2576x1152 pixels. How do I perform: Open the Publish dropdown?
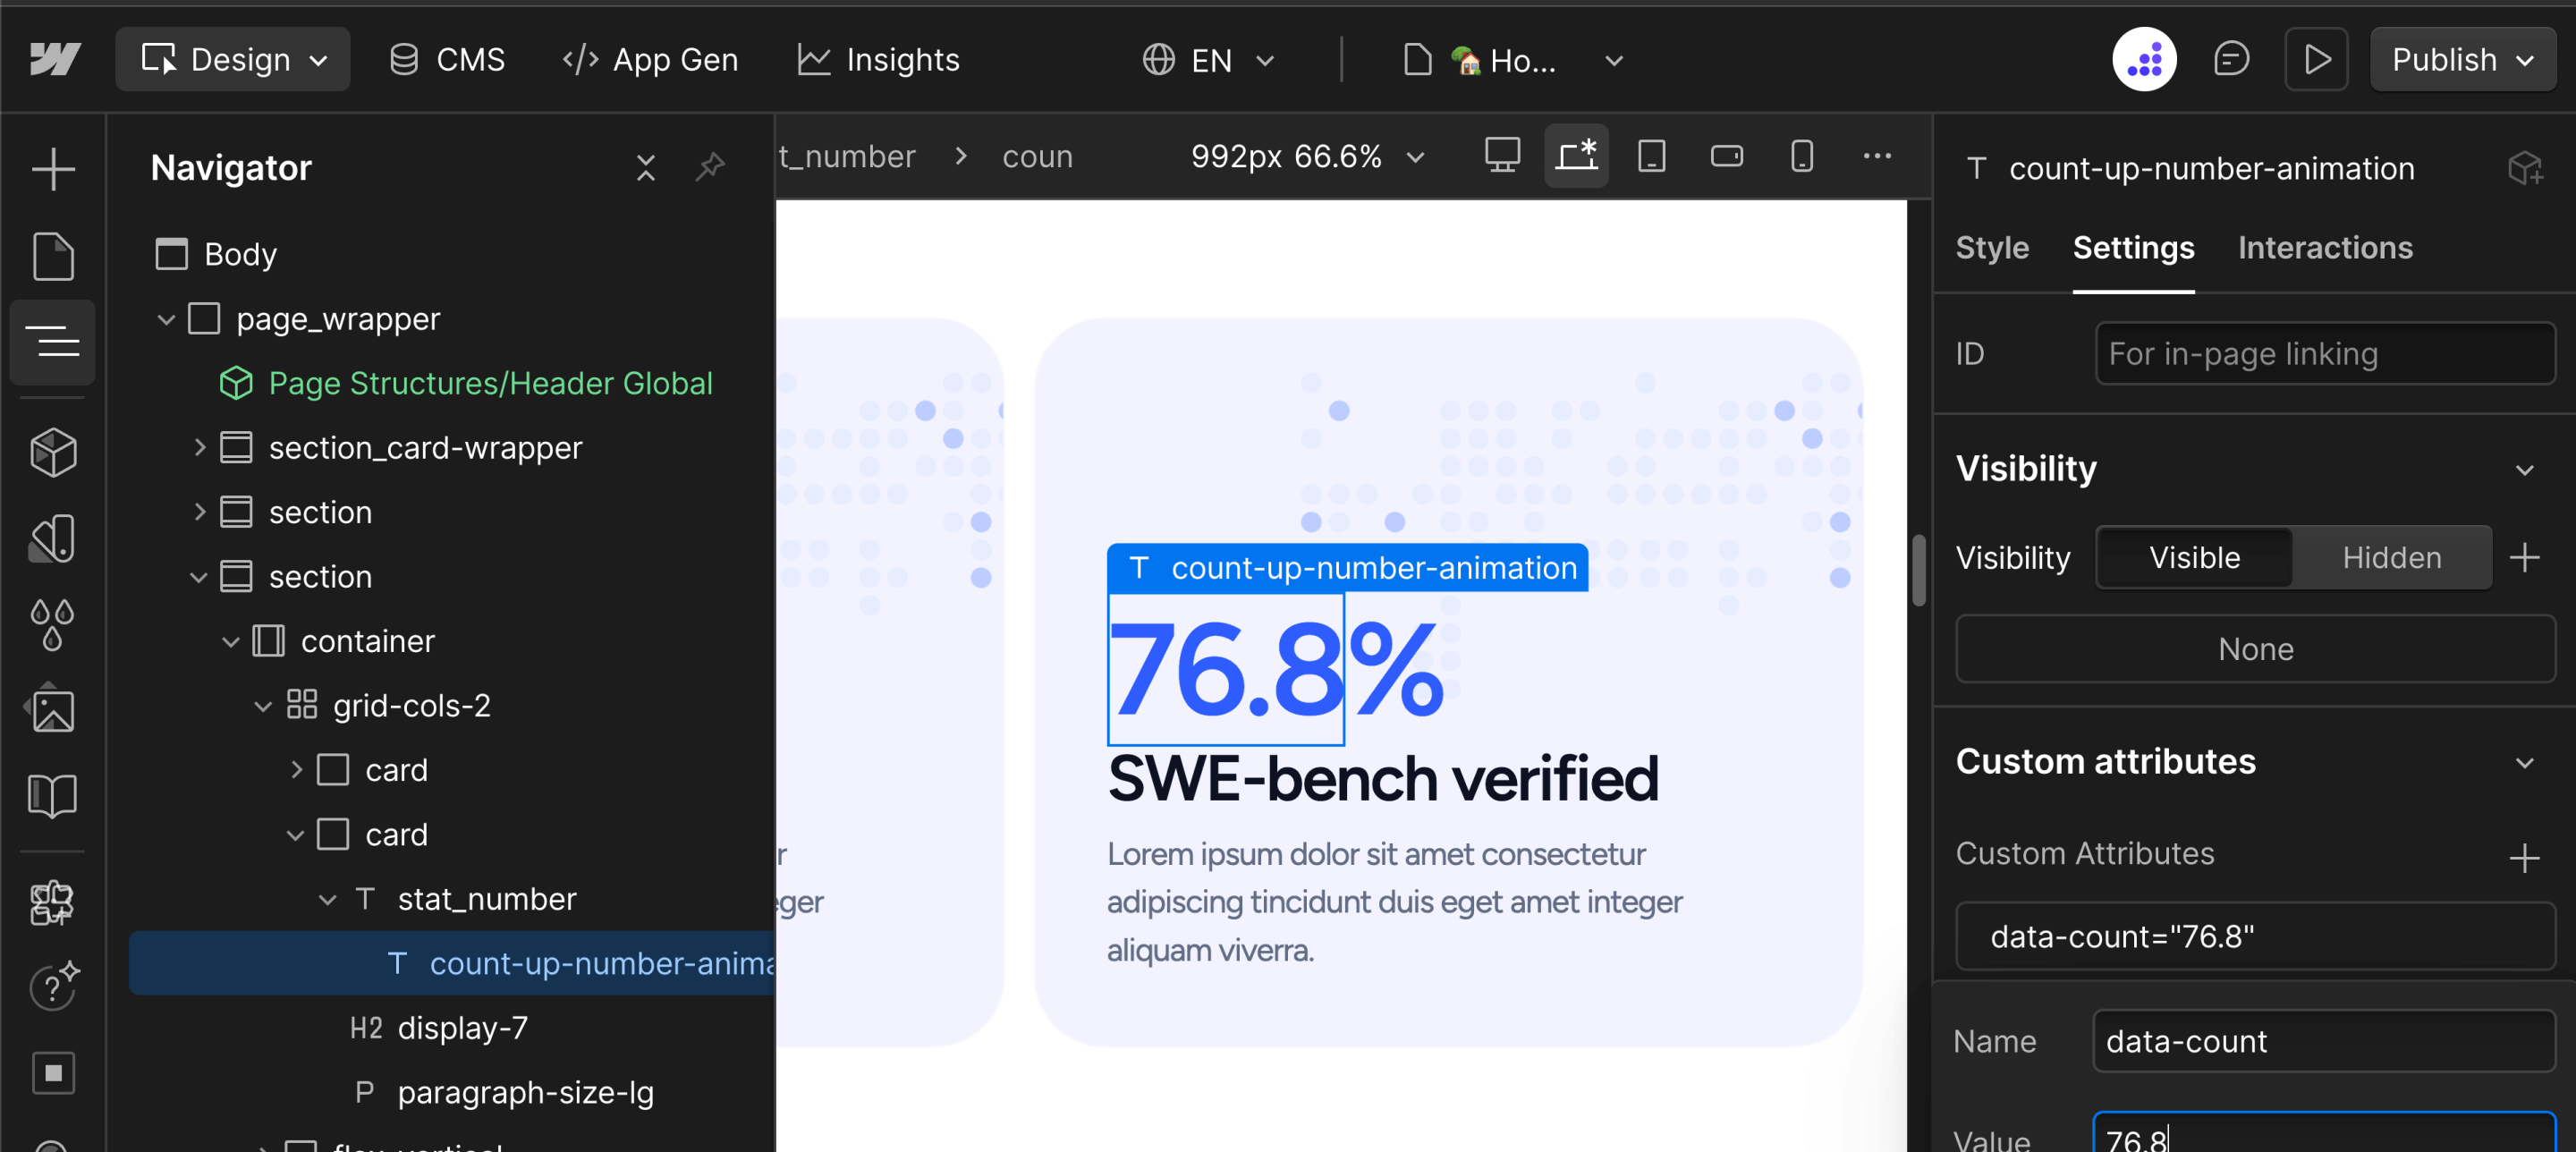coord(2462,60)
